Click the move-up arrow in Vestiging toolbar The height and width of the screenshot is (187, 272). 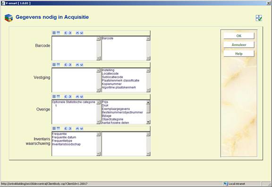click(77, 65)
